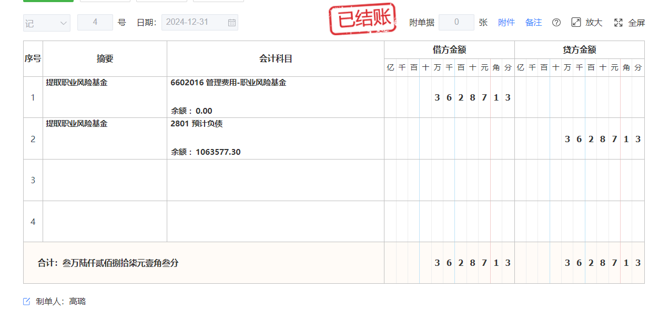
Task: Open the calendar icon in date field
Action: pos(231,23)
